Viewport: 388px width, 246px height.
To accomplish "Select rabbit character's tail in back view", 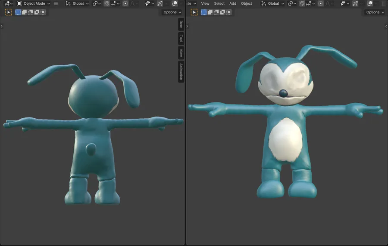I will [x=91, y=149].
